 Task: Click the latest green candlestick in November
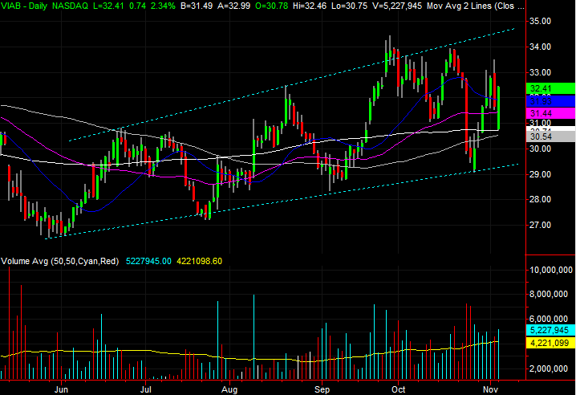click(498, 108)
